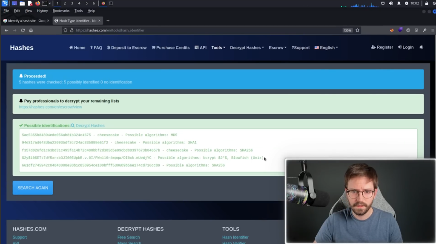Screen dimensions: 436x244
Task: Click the purple extension icon in toolbar
Action: (400, 30)
